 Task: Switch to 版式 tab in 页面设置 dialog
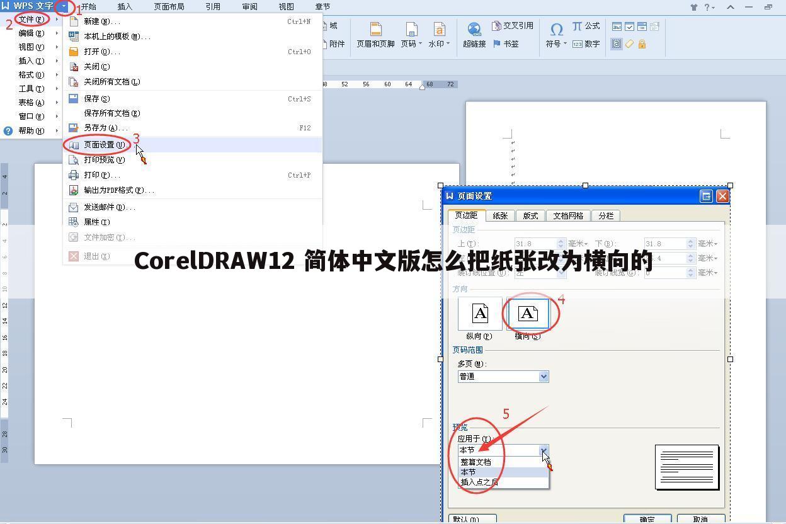tap(531, 215)
